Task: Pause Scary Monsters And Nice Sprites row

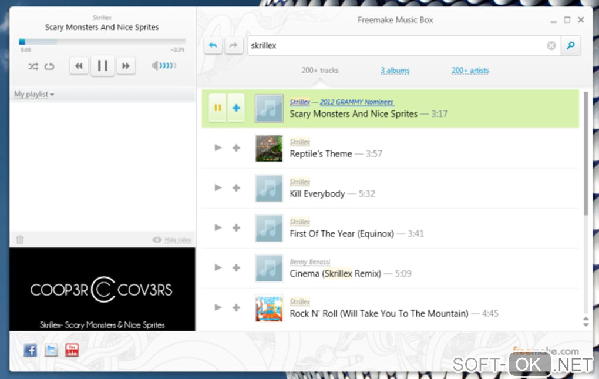Action: 217,108
